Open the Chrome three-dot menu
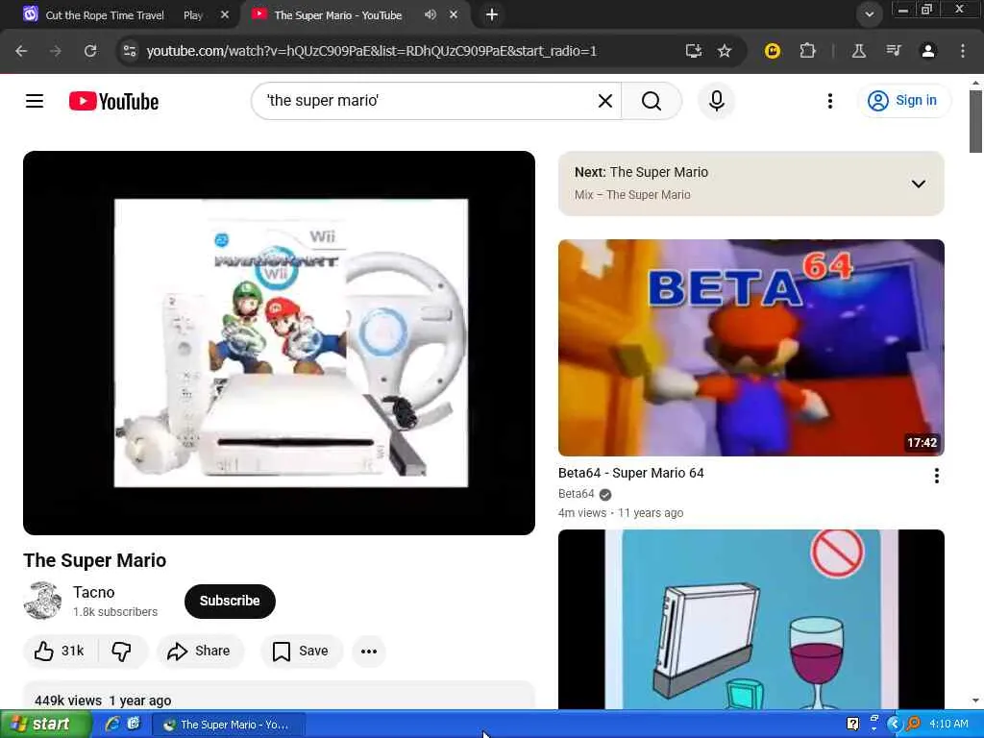984x738 pixels. [962, 51]
